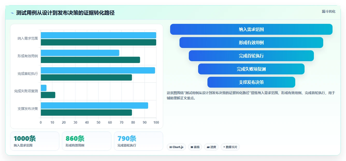Click the lightning icon beside the title
Screen dimensions: 346x161
coord(12,13)
